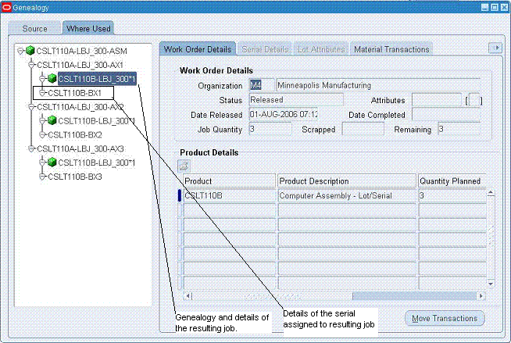Image resolution: width=511 pixels, height=343 pixels.
Task: Toggle expander of CSLT110B-LBJ_300*1 under AX3
Action: click(42, 163)
